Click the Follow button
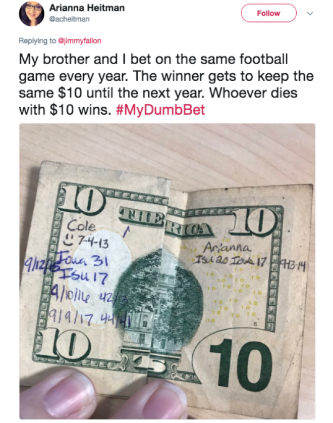Image resolution: width=333 pixels, height=423 pixels. pyautogui.click(x=268, y=13)
